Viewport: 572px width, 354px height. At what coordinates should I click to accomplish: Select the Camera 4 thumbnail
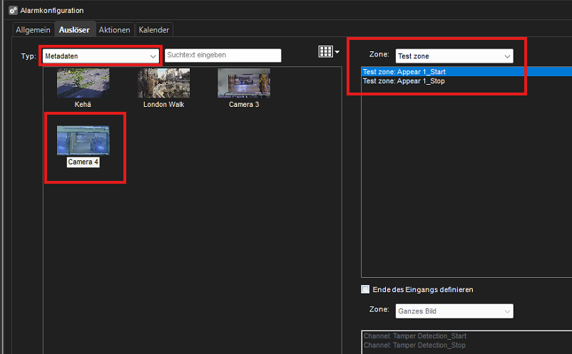(83, 140)
